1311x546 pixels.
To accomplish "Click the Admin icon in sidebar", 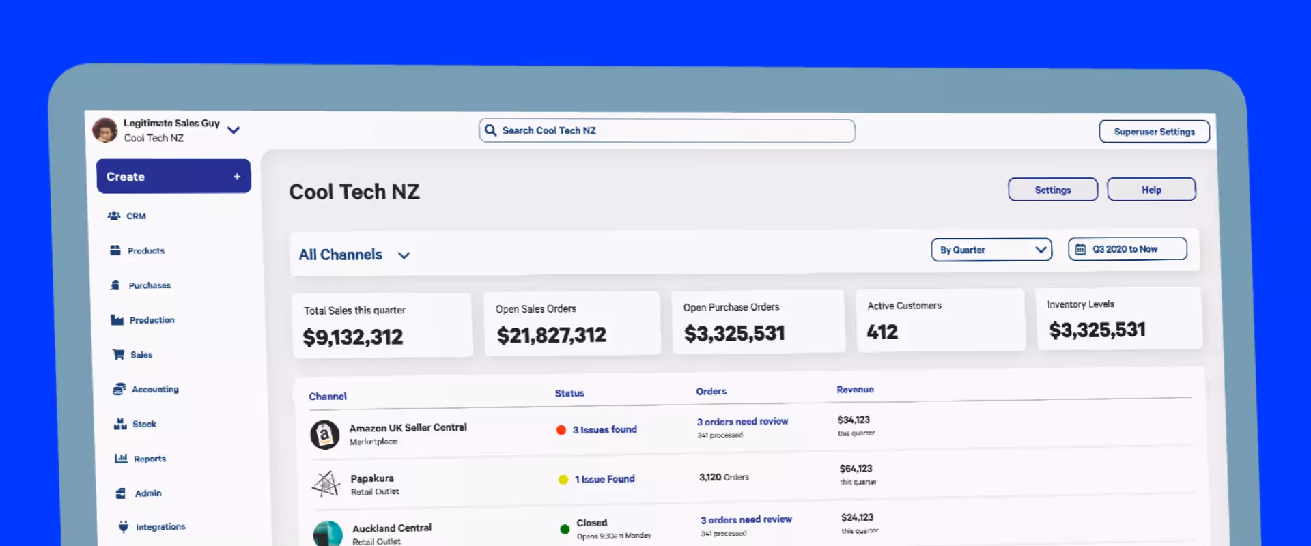I will click(122, 493).
